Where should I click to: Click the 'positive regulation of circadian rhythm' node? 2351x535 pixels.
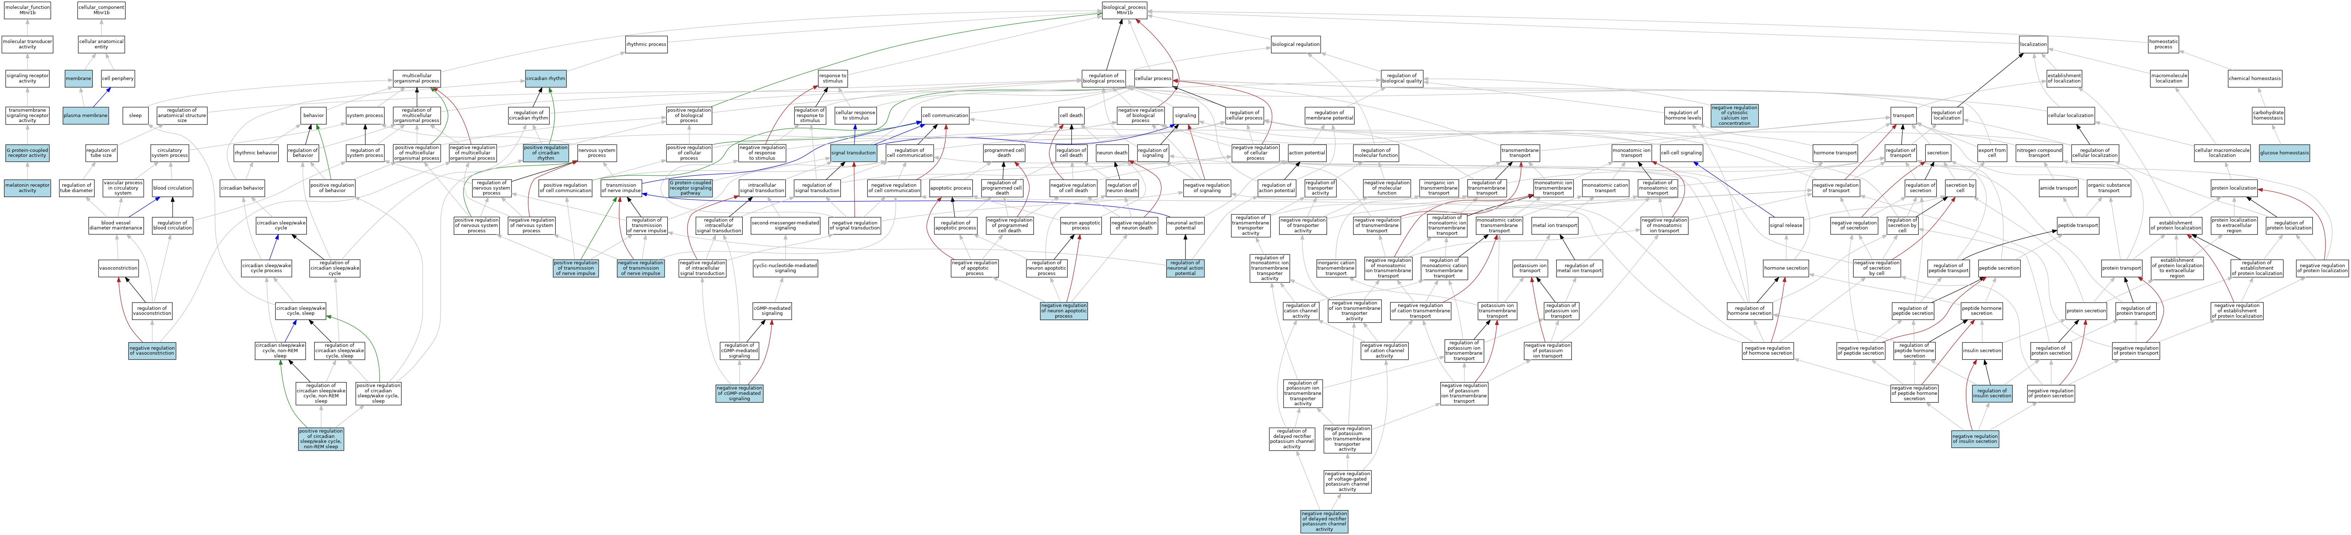(x=546, y=153)
